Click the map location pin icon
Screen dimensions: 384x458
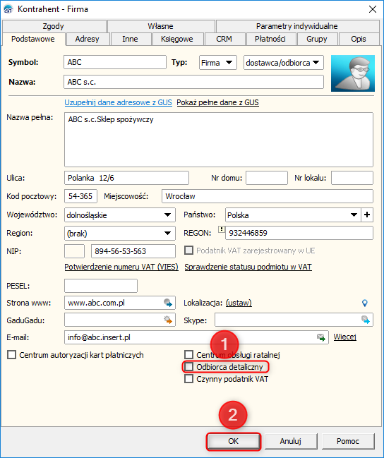pyautogui.click(x=364, y=303)
